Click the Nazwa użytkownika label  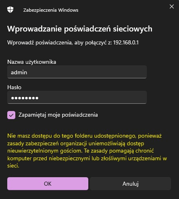32,62
